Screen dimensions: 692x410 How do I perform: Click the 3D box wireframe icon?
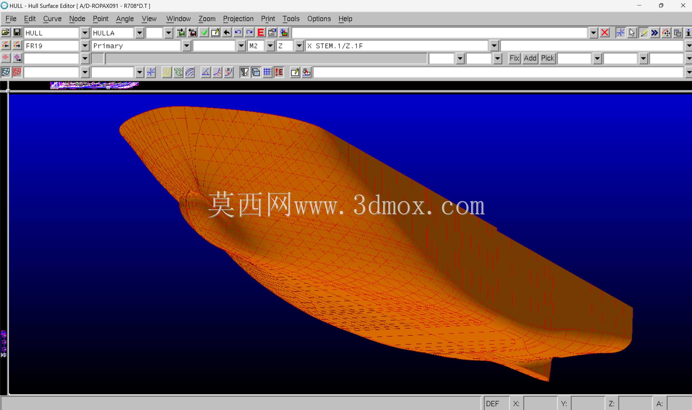pos(256,72)
